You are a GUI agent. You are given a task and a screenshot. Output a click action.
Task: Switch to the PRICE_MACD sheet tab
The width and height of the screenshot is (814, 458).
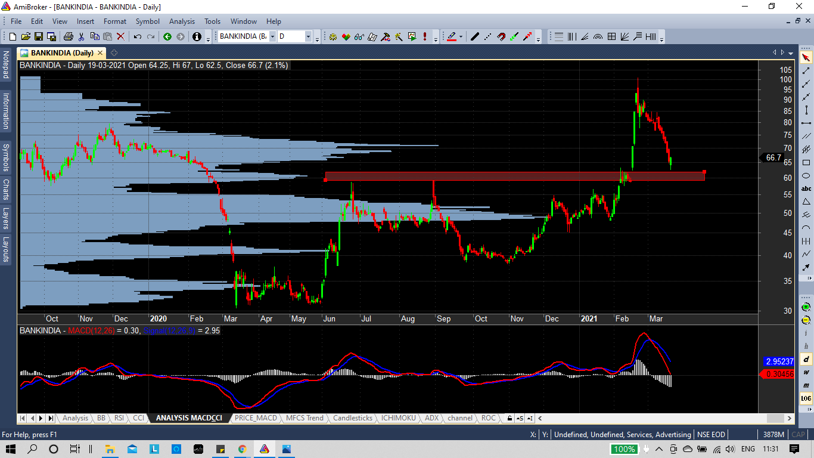point(256,418)
